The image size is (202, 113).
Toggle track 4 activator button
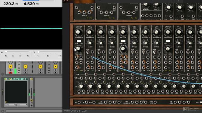(x=56, y=67)
